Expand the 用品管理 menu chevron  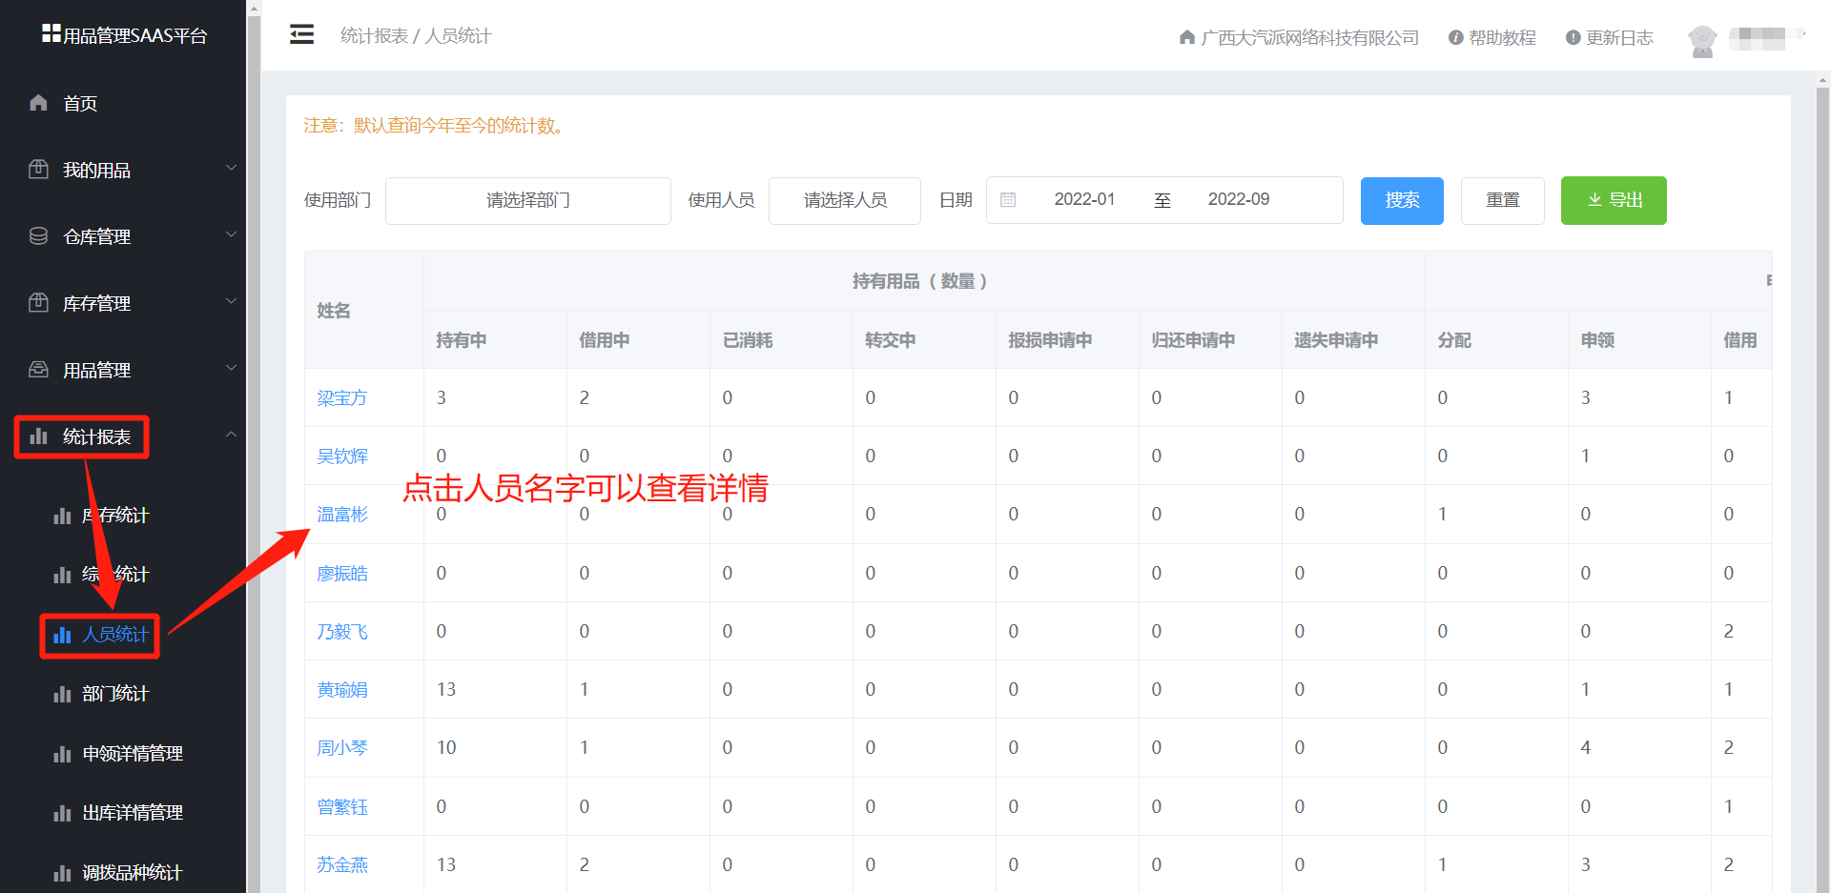pyautogui.click(x=231, y=368)
